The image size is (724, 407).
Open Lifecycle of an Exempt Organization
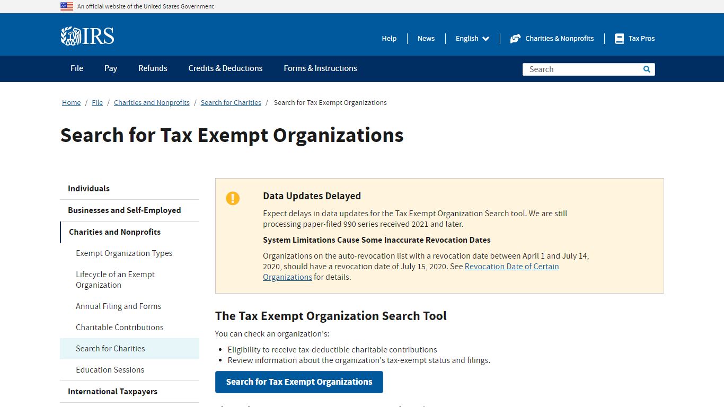[129, 280]
